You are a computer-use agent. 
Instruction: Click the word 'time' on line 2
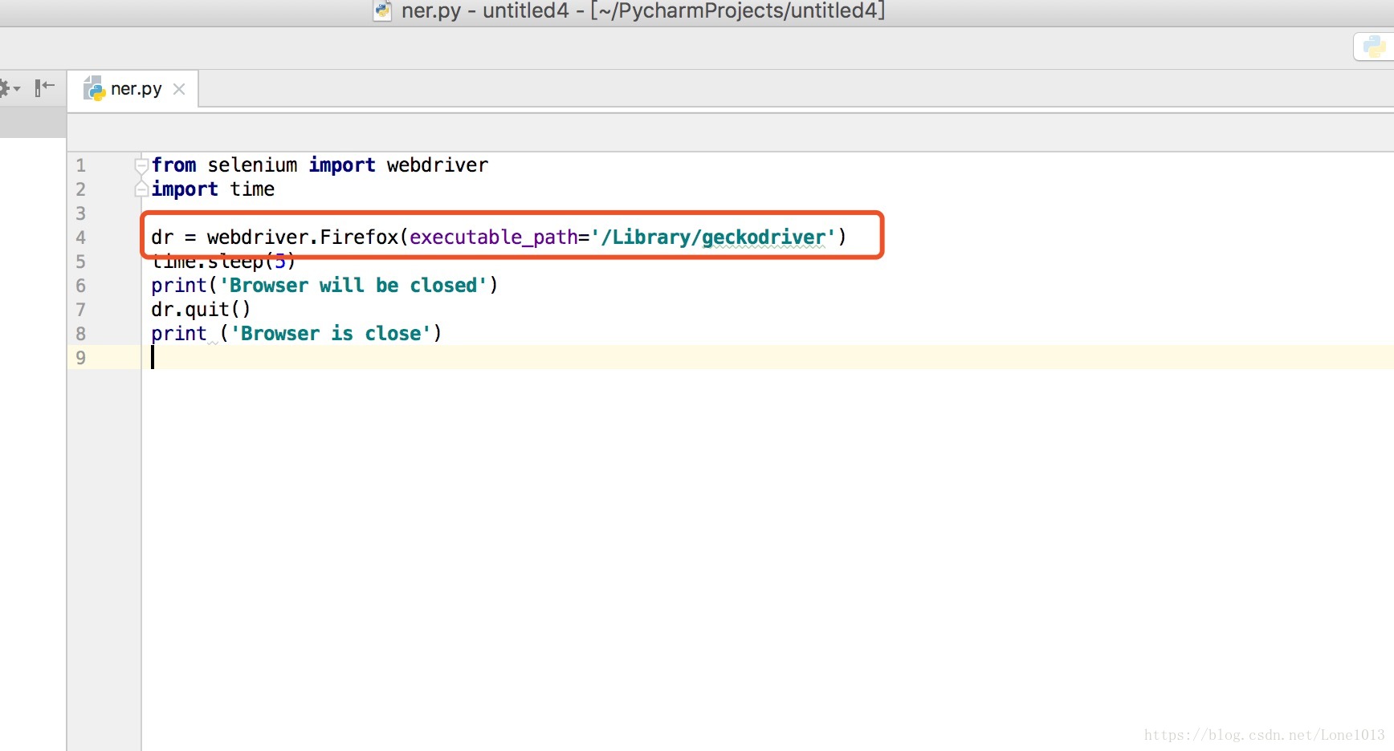[x=252, y=189]
